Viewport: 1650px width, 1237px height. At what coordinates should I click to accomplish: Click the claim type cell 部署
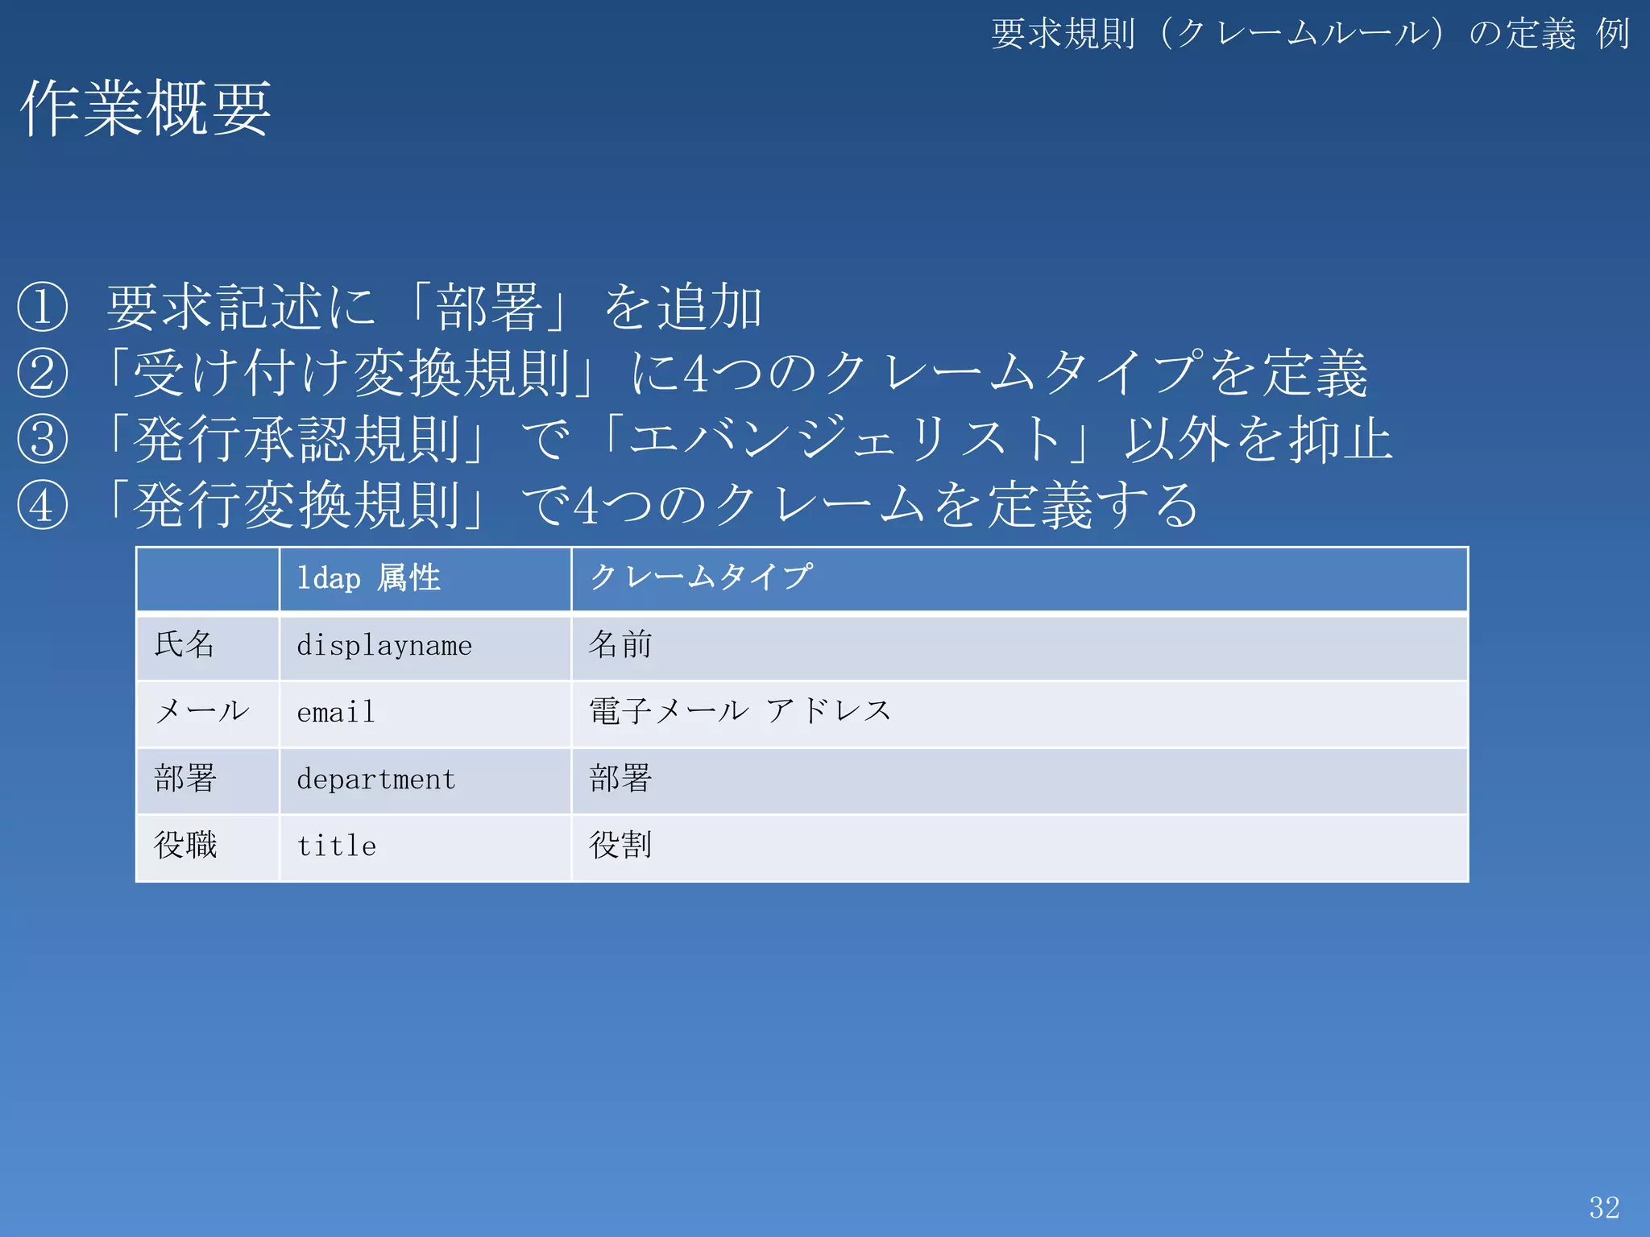coord(1019,780)
